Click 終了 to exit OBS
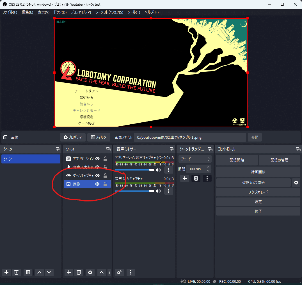 tap(258, 211)
